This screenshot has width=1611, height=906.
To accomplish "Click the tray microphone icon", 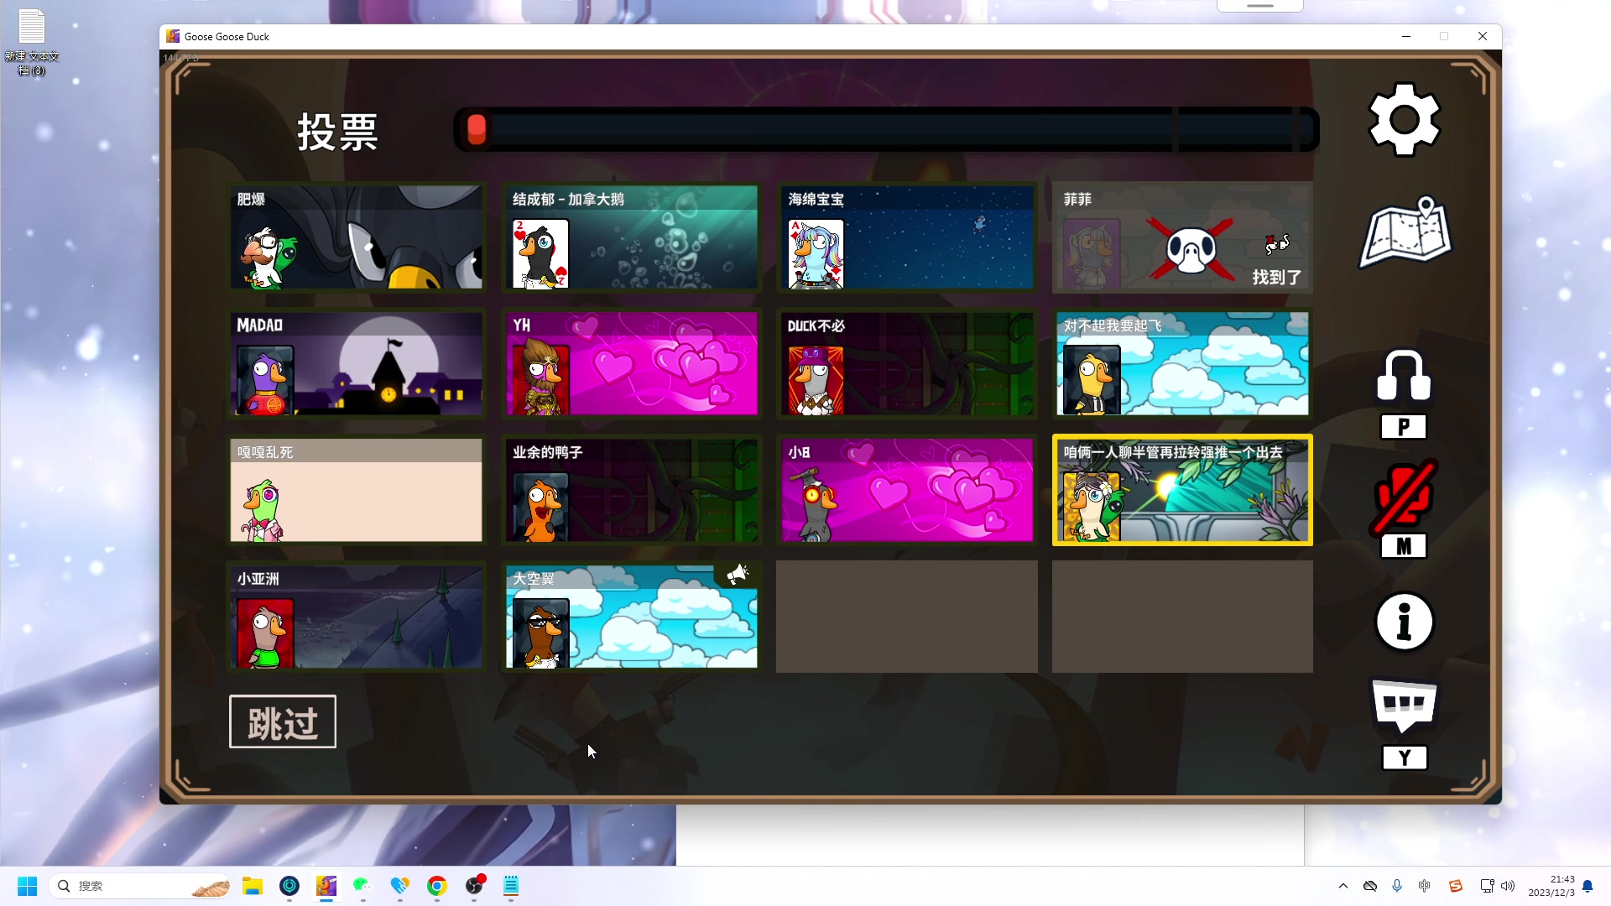I will pos(1397,886).
